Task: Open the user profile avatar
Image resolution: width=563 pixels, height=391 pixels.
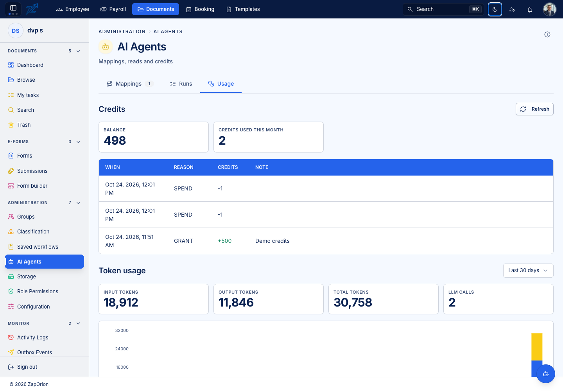Action: [x=550, y=9]
